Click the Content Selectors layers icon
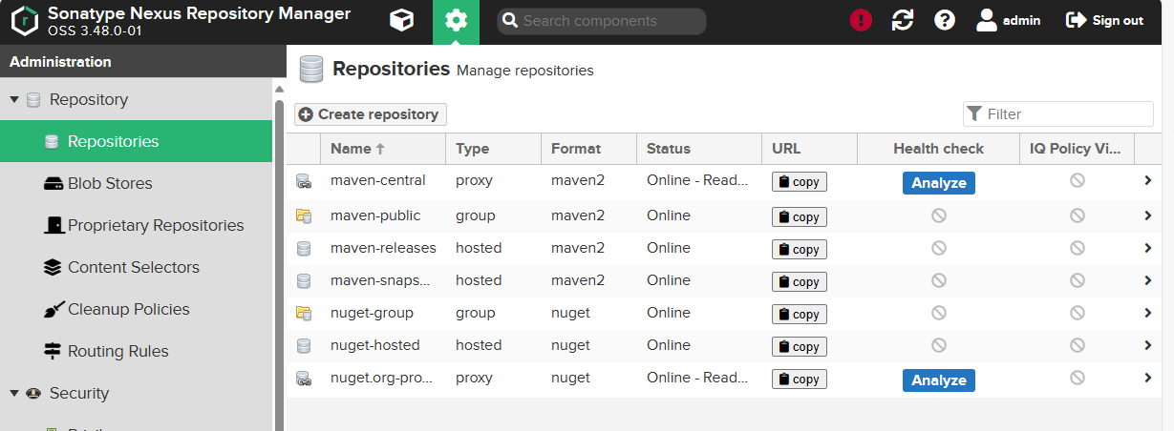The height and width of the screenshot is (431, 1174). (x=53, y=267)
